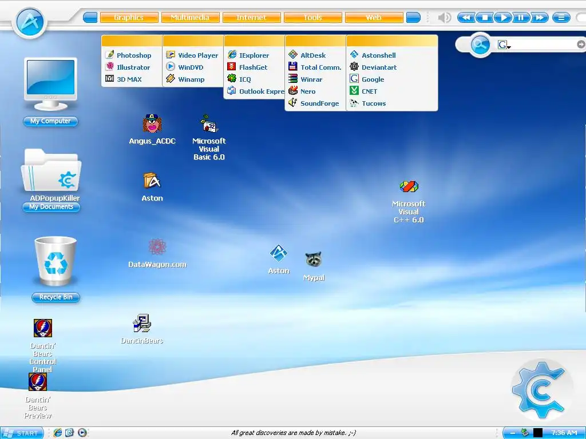The height and width of the screenshot is (439, 586).
Task: Open Outlook Express shortcut
Action: click(256, 91)
